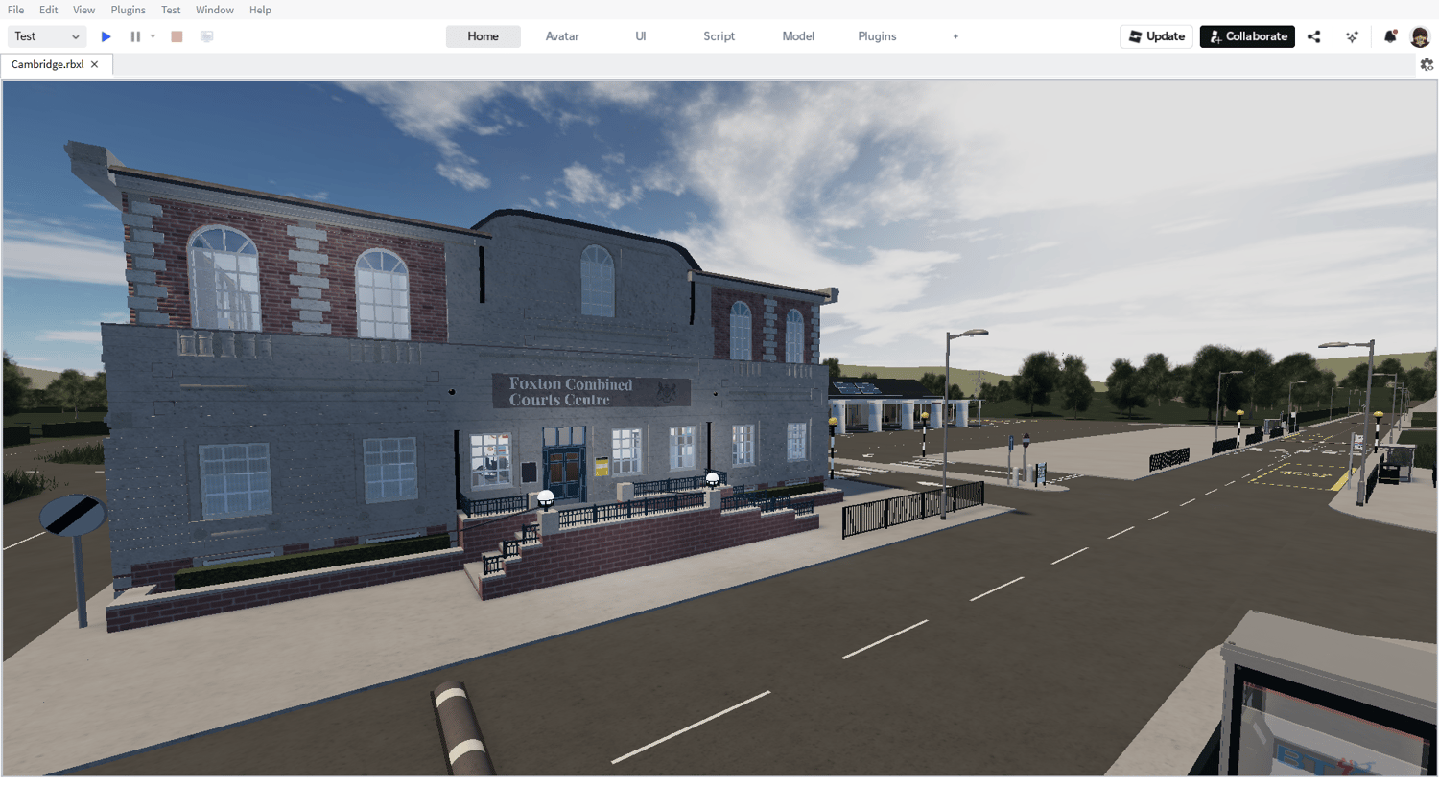Viewport: 1439px width, 808px height.
Task: Open the Help menu
Action: (260, 10)
